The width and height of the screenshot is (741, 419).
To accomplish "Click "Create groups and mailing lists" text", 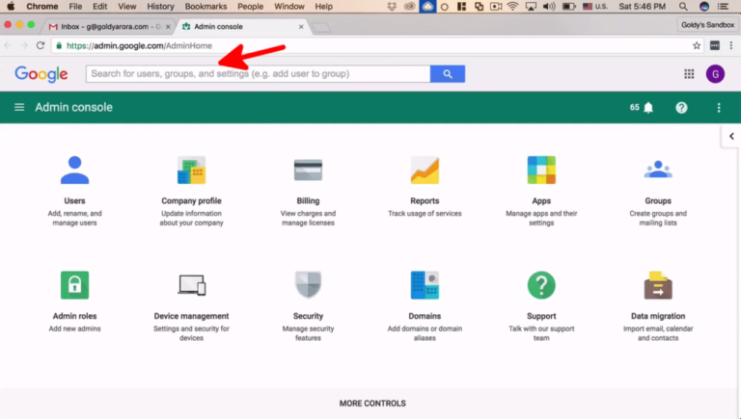I will [658, 218].
